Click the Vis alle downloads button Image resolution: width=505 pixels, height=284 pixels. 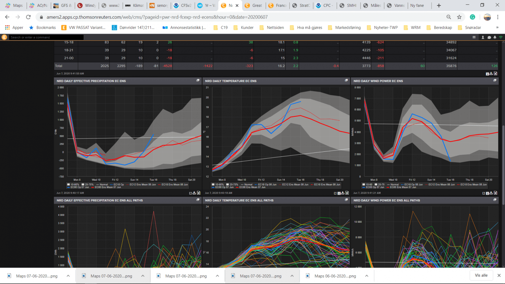pos(481,275)
